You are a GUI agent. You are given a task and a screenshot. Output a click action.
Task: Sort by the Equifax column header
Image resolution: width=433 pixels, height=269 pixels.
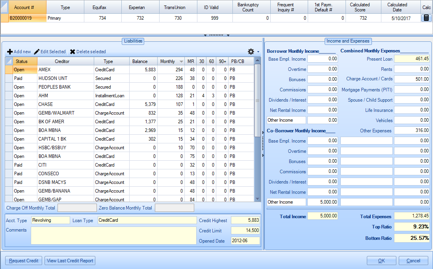pyautogui.click(x=103, y=7)
